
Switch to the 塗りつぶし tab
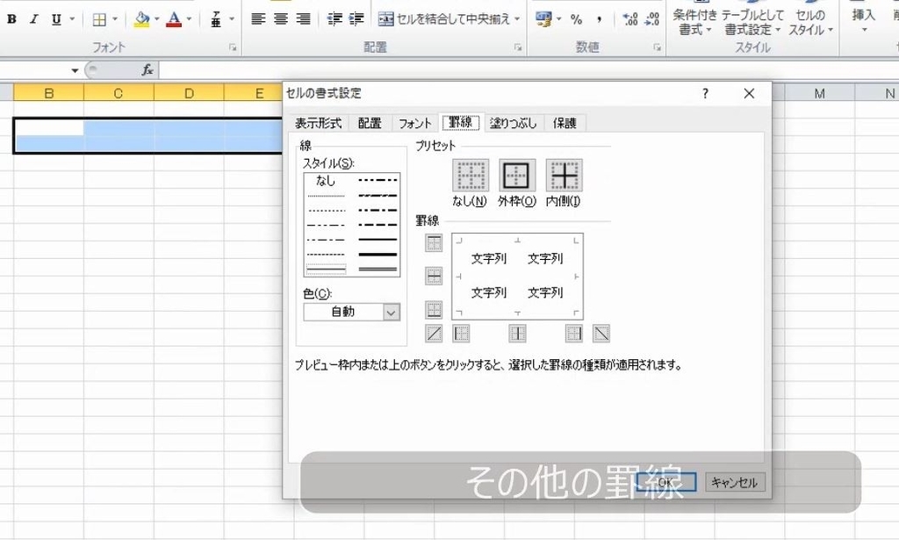click(x=513, y=123)
